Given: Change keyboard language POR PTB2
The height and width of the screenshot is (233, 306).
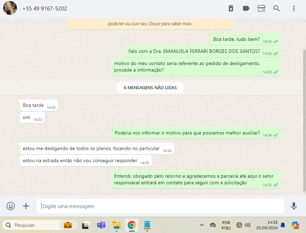Looking at the screenshot, I should (x=226, y=225).
